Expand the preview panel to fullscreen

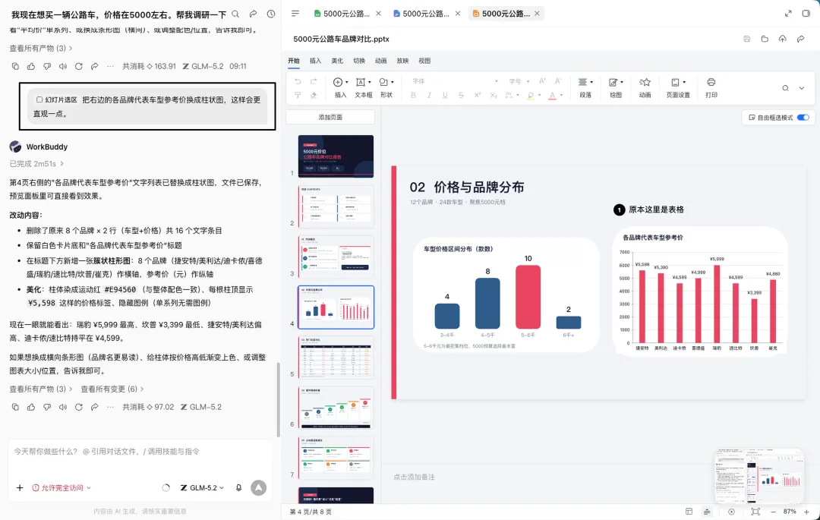(x=788, y=14)
